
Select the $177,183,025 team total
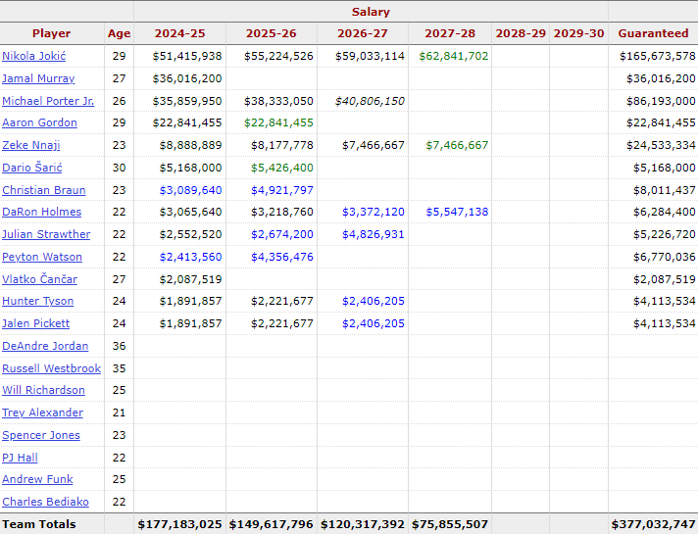tap(179, 524)
